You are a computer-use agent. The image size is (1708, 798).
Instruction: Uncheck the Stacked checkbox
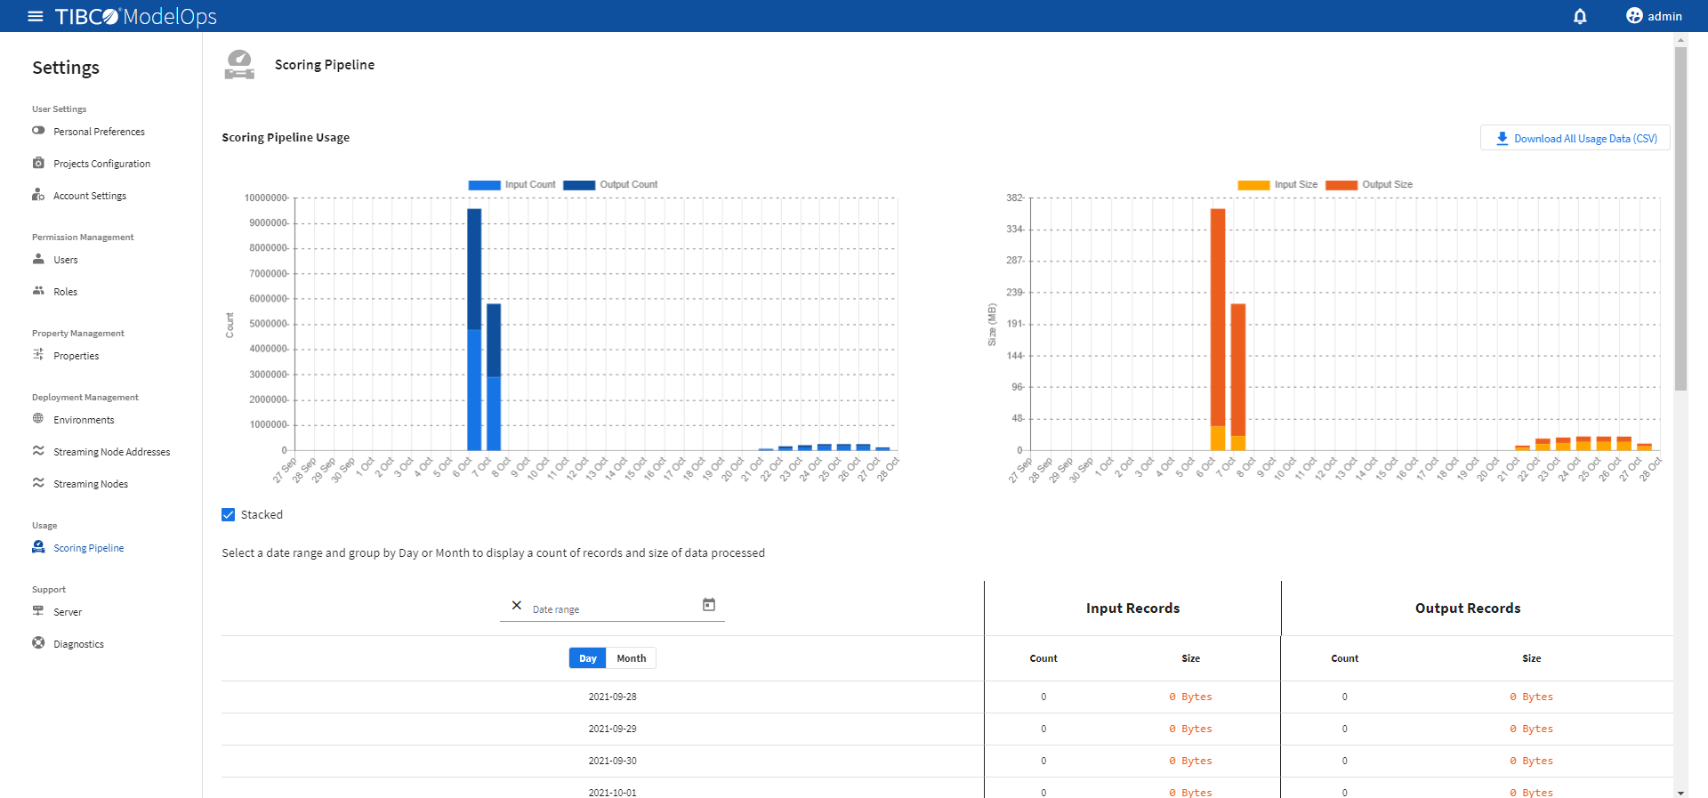(229, 515)
